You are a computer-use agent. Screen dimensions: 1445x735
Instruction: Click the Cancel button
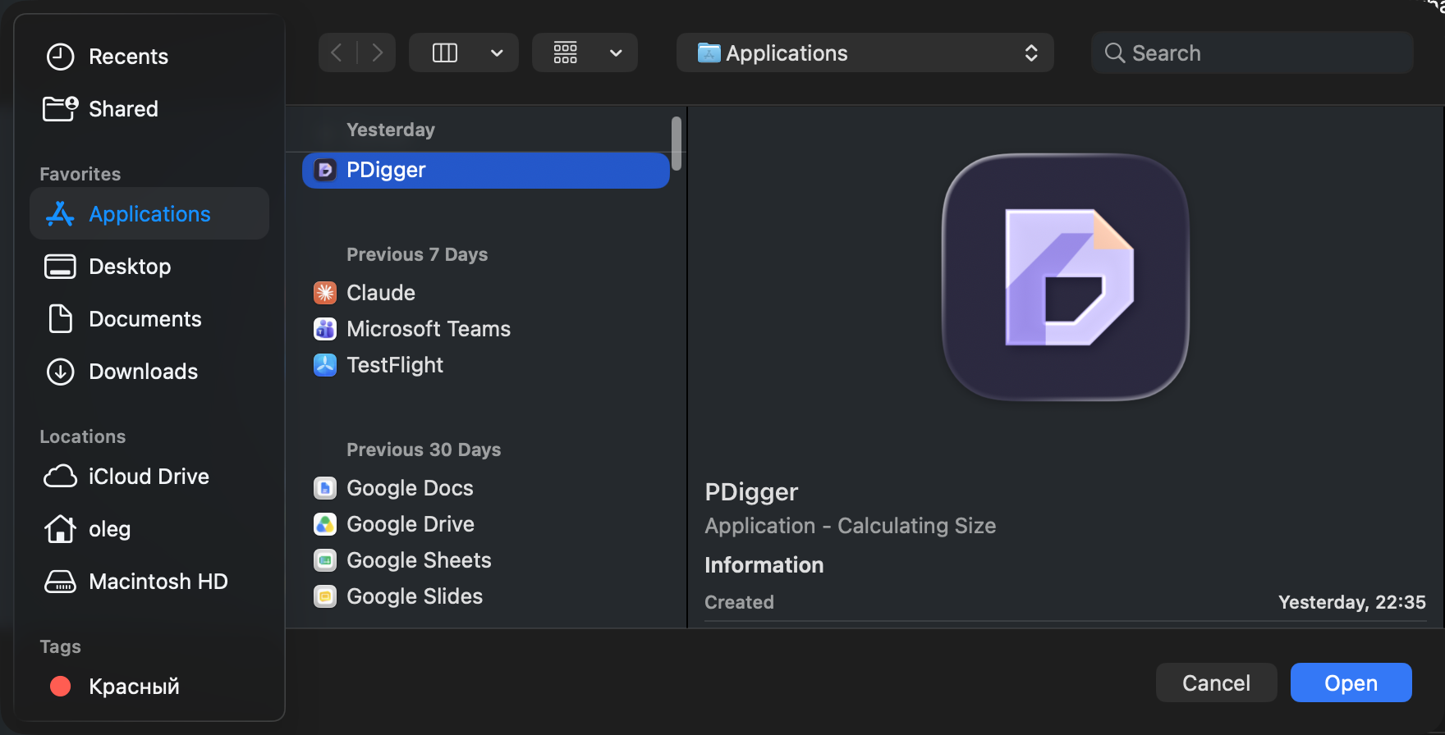tap(1216, 682)
